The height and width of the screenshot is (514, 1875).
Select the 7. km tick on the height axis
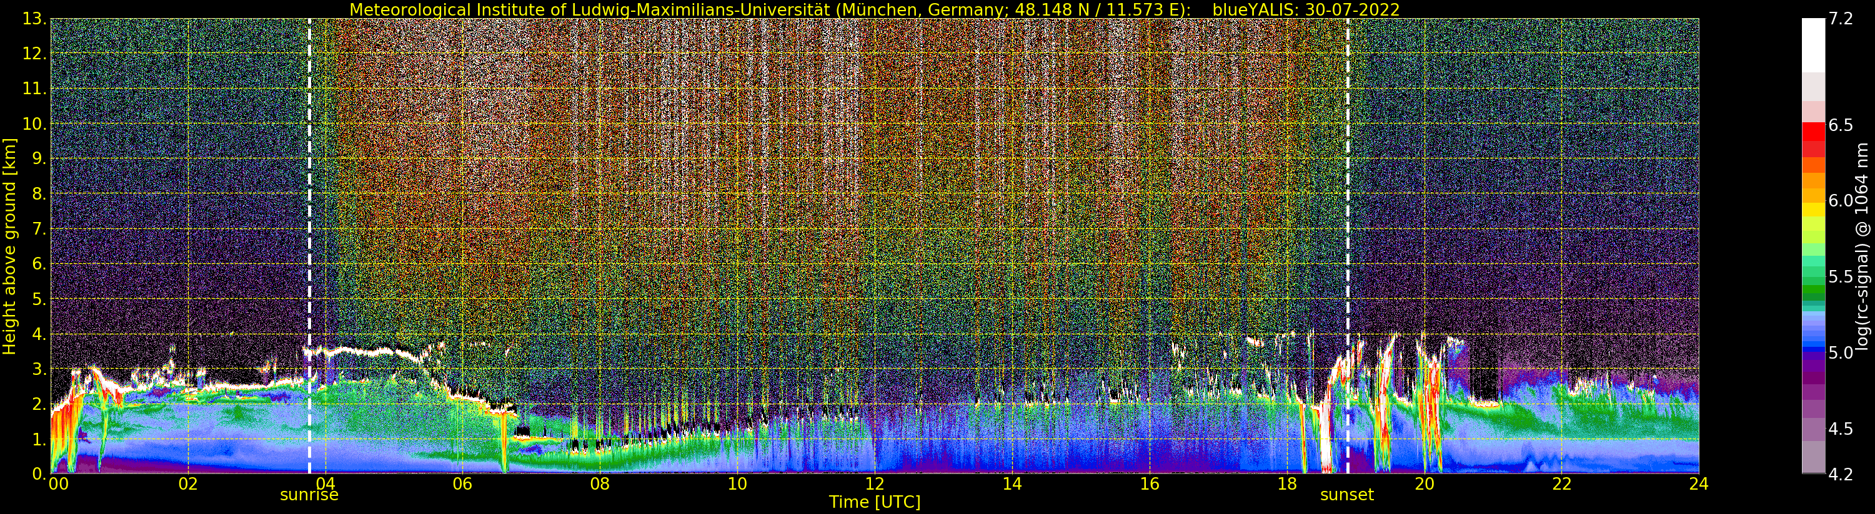coord(39,229)
